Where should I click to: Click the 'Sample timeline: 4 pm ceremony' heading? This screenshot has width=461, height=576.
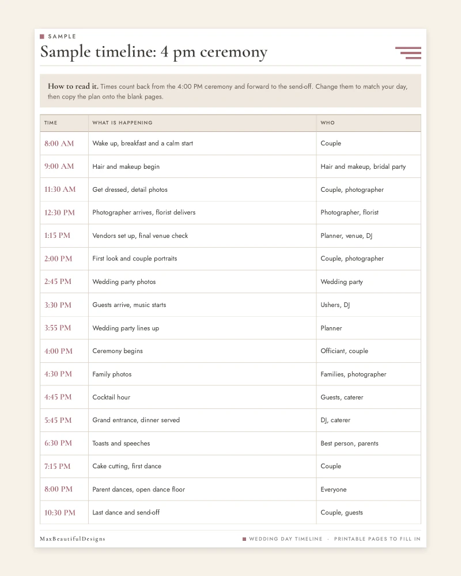[154, 52]
